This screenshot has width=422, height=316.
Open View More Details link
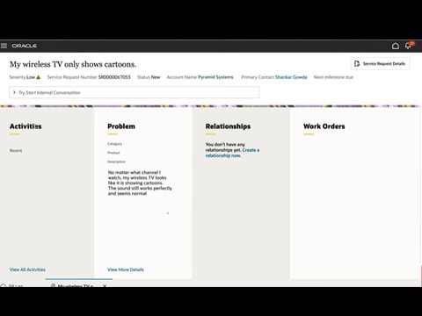(x=126, y=269)
